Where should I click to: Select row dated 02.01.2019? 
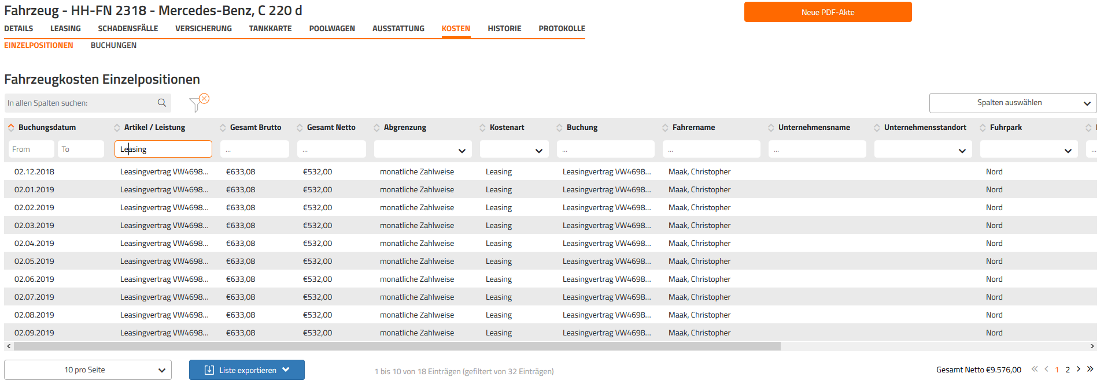(x=551, y=189)
